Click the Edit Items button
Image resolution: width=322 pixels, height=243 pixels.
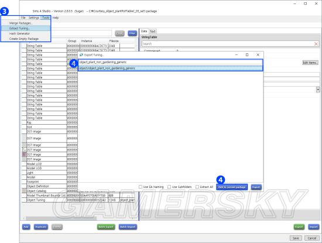[x=310, y=63]
